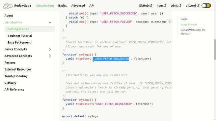Expand the Advanced Concepts chevron
This screenshot has height=121, width=216.
50,56
